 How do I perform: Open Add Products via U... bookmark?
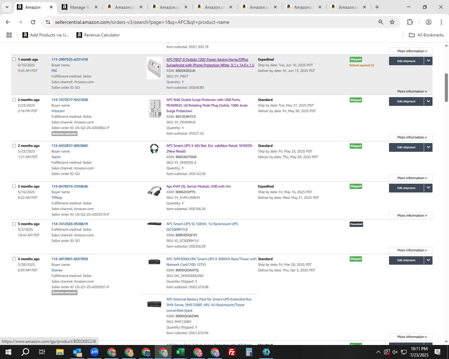pyautogui.click(x=46, y=35)
